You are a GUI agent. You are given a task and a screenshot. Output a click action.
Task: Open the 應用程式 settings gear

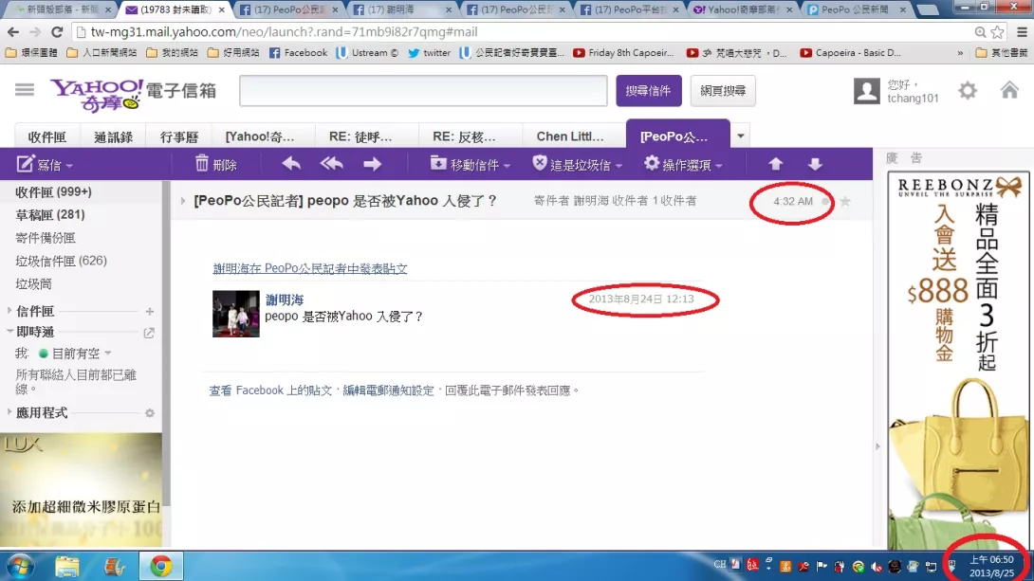pyautogui.click(x=150, y=413)
